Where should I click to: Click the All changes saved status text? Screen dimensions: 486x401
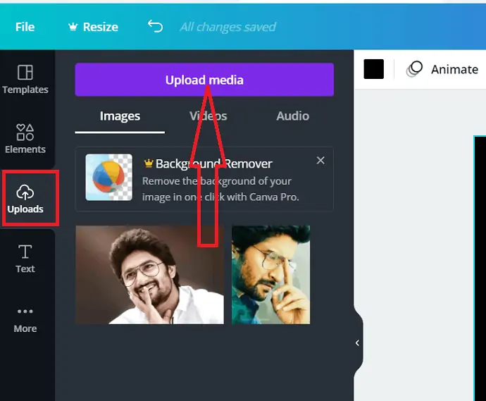point(228,27)
